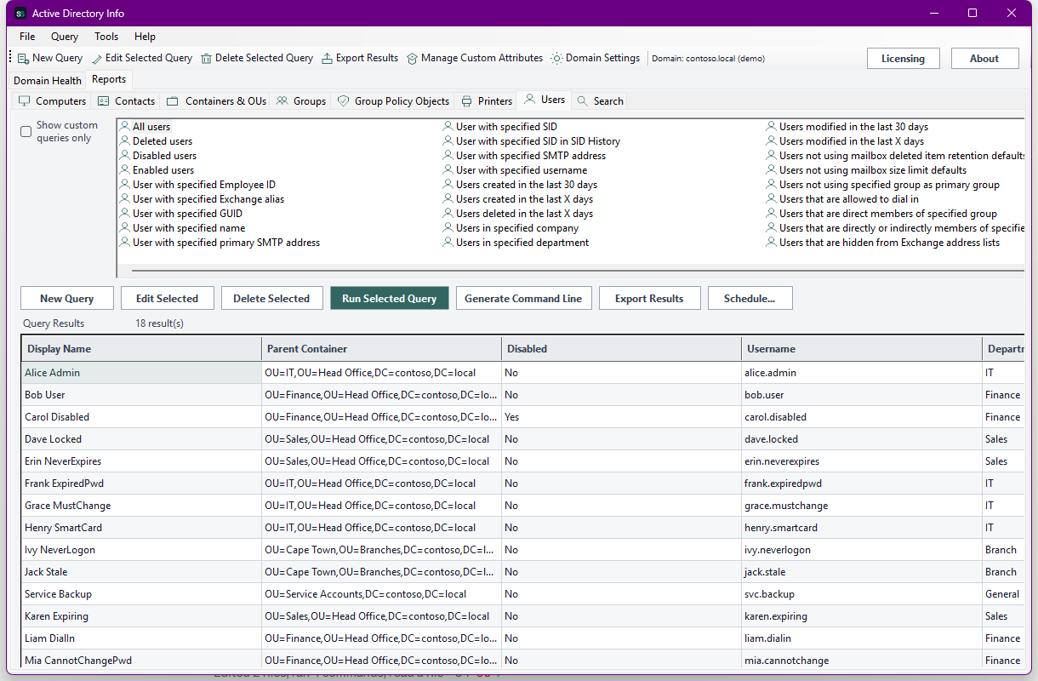Click icon beside Users created in last 30 days

pyautogui.click(x=448, y=185)
